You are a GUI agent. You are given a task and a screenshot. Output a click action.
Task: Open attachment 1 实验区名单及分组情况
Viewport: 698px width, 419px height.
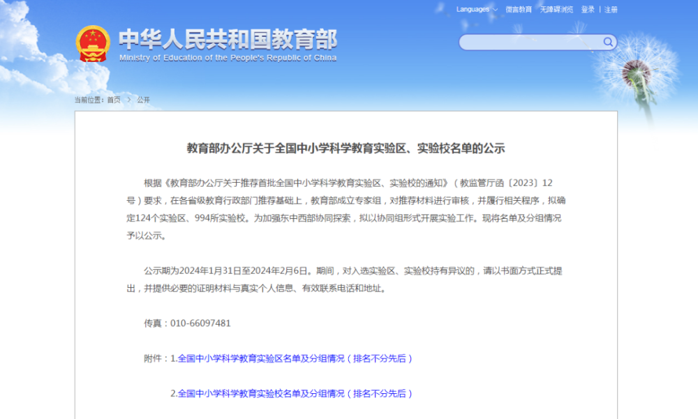tap(295, 358)
